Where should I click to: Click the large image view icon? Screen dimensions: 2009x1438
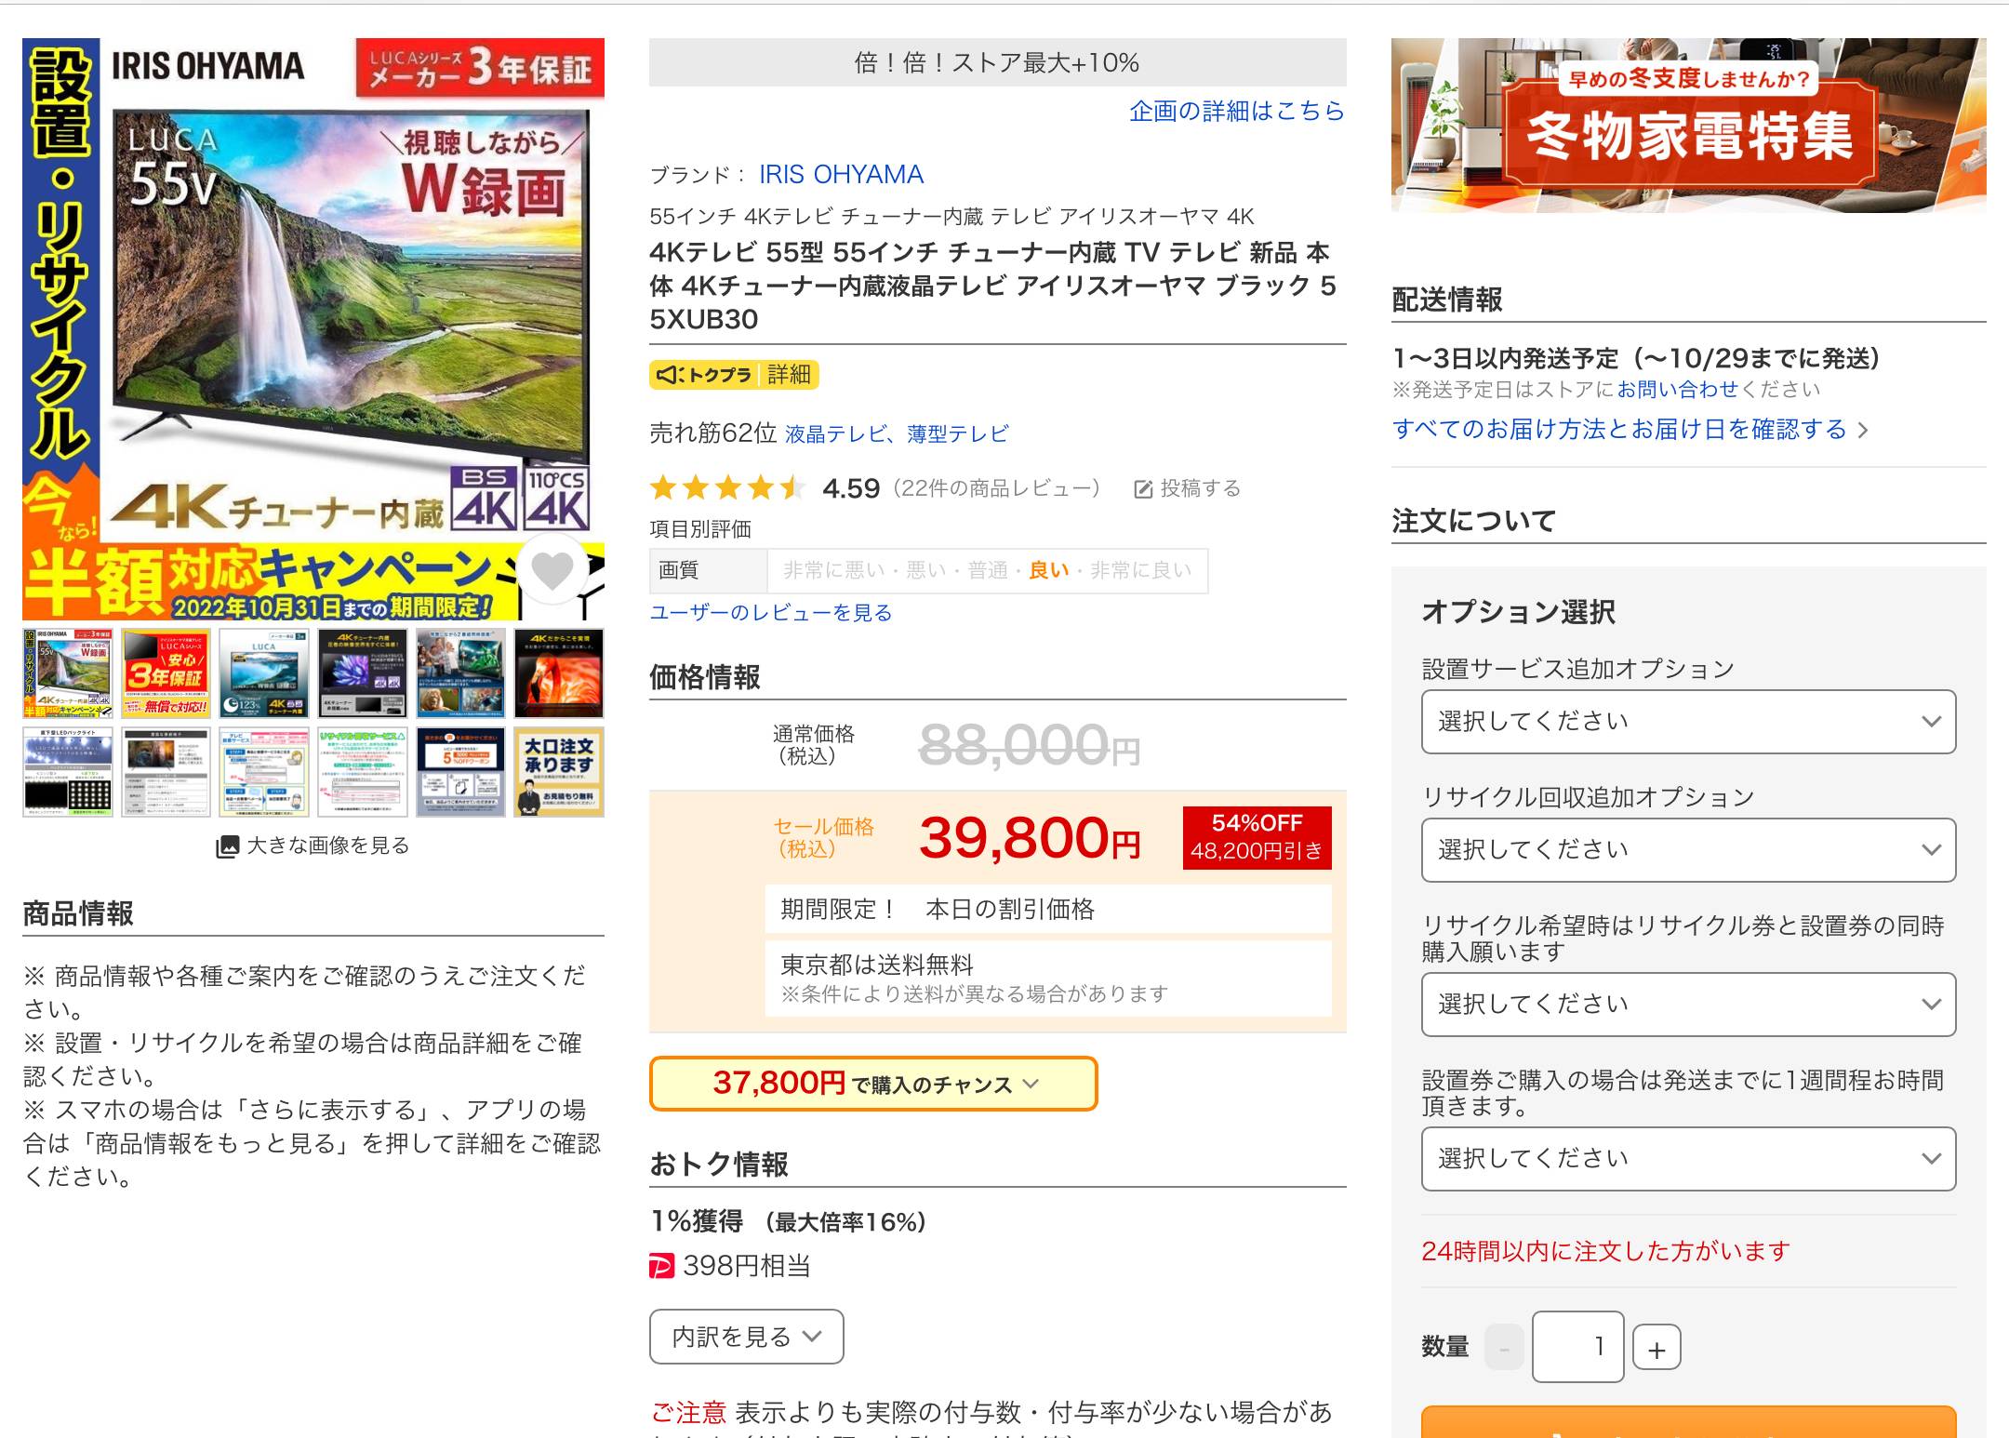[227, 846]
